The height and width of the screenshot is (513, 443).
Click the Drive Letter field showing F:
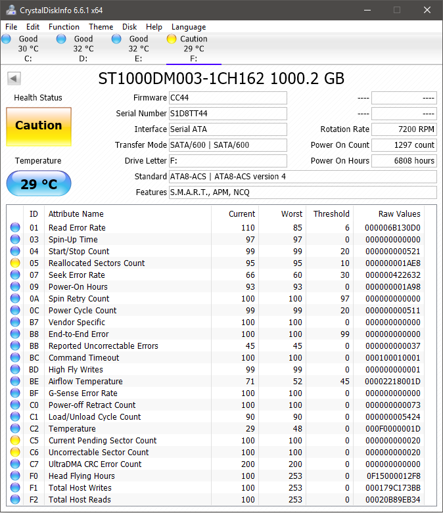(228, 161)
